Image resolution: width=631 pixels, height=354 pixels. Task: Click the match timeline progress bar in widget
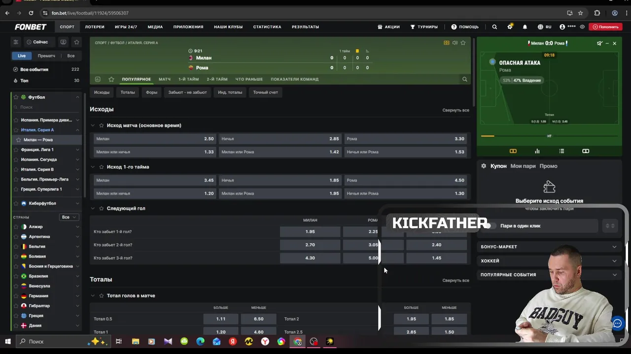coord(549,136)
